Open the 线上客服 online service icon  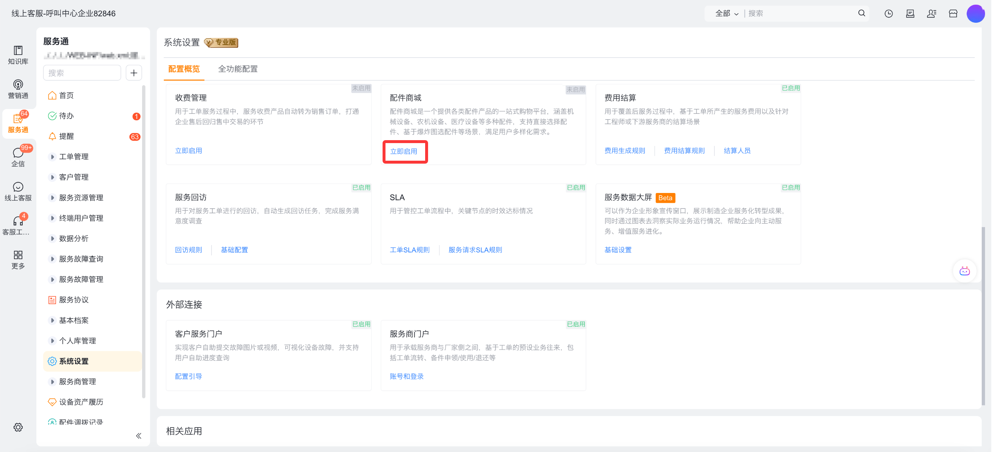coord(18,187)
